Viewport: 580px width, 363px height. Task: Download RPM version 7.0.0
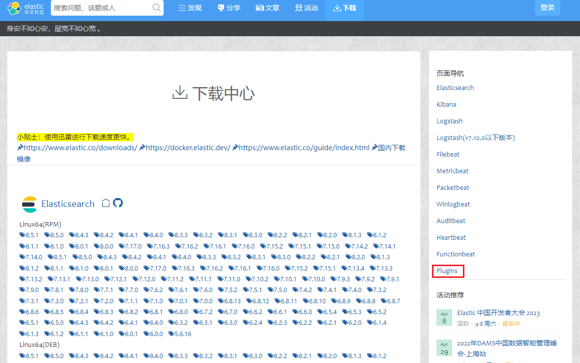203,301
